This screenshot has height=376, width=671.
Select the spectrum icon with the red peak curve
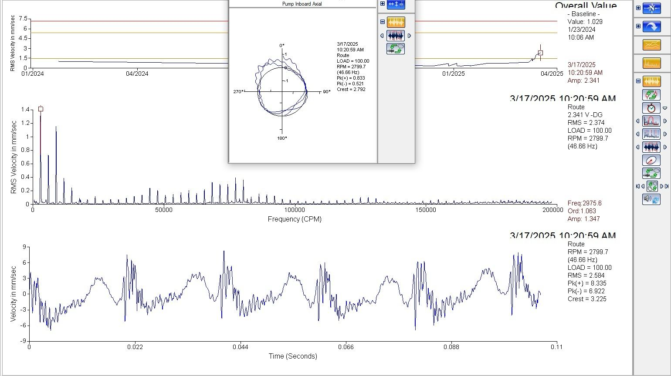[x=651, y=121]
